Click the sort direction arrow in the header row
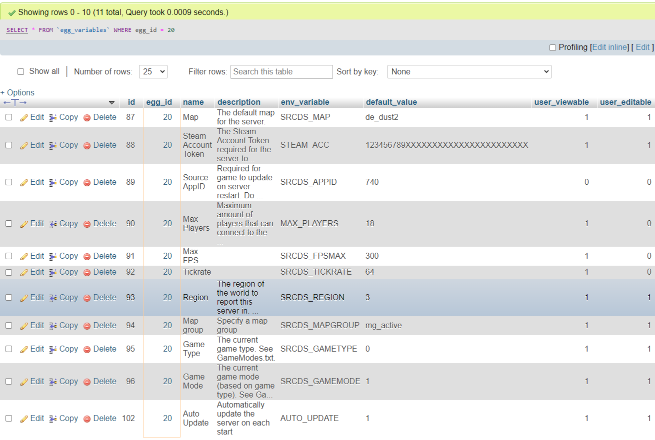Screen dimensions: 655x440 112,102
